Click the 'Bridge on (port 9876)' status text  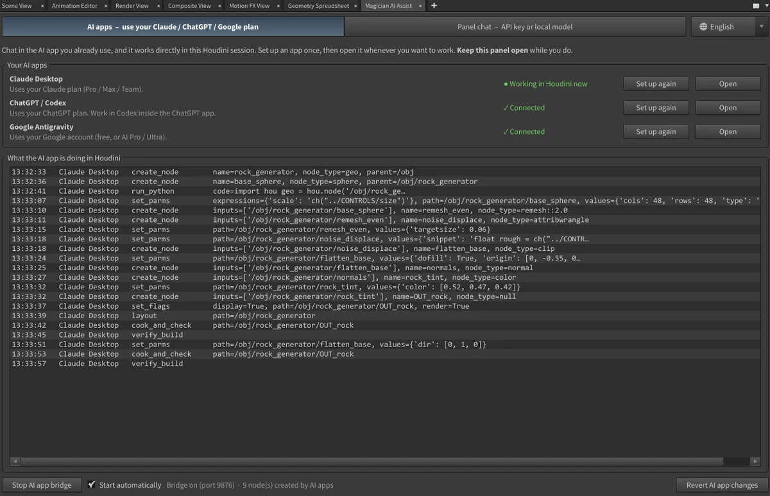[200, 485]
